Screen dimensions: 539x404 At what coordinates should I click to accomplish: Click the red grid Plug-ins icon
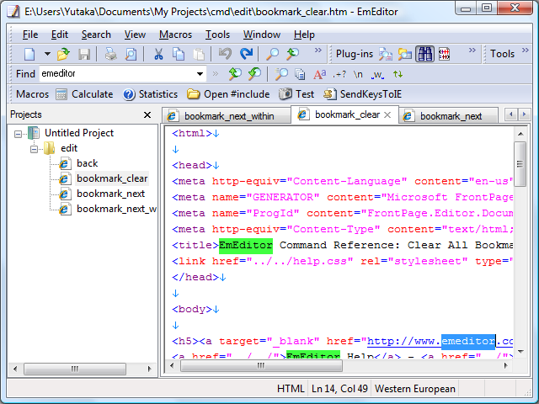(x=444, y=54)
